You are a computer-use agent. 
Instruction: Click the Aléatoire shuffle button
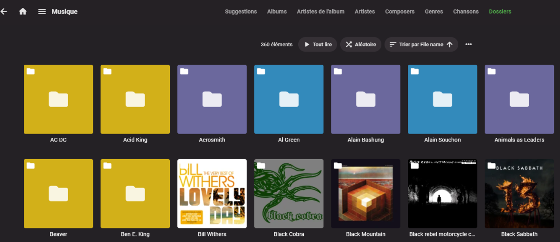[361, 45]
